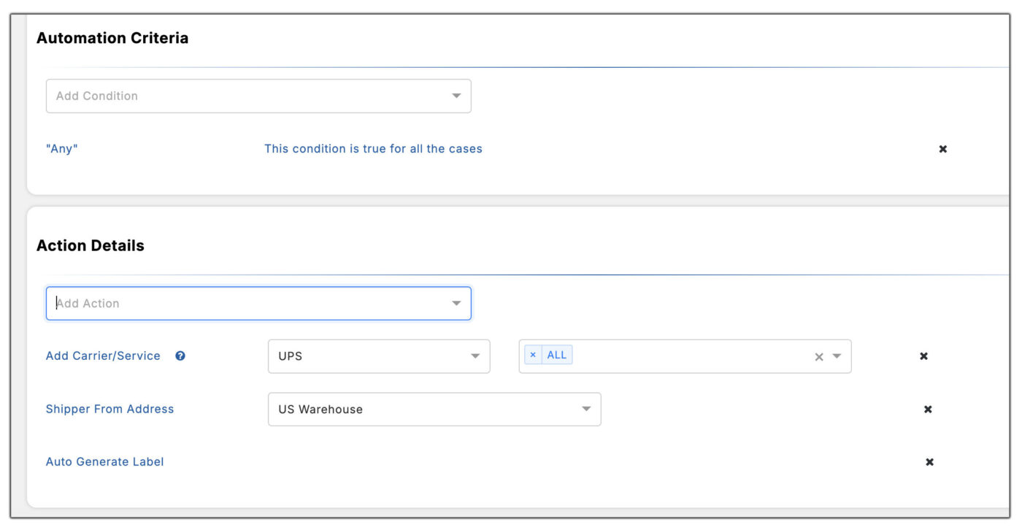
Task: Select the ALL services tag
Action: (x=556, y=353)
